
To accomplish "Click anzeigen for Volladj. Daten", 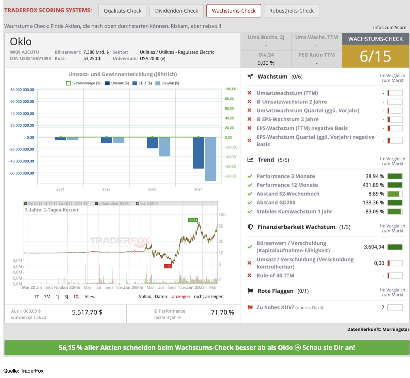I will (181, 297).
